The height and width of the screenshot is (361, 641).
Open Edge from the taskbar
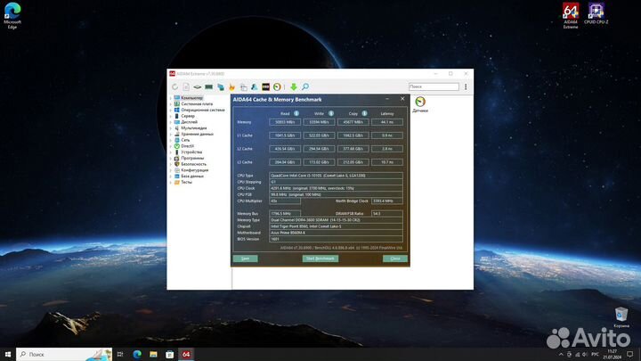tap(137, 354)
